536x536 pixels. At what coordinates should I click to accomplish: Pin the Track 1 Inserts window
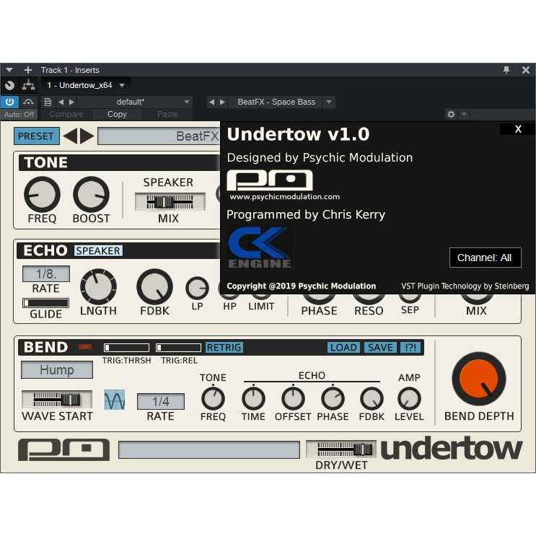[x=506, y=70]
